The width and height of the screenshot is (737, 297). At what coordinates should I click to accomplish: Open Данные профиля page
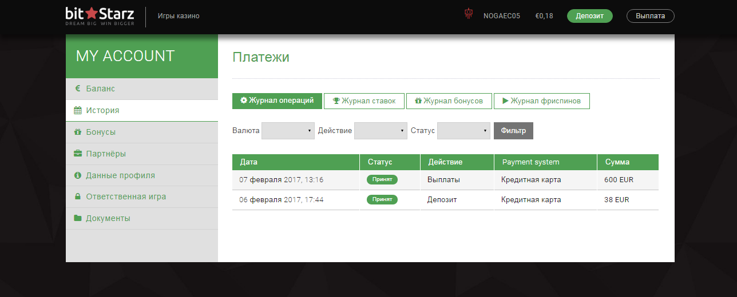[142, 175]
